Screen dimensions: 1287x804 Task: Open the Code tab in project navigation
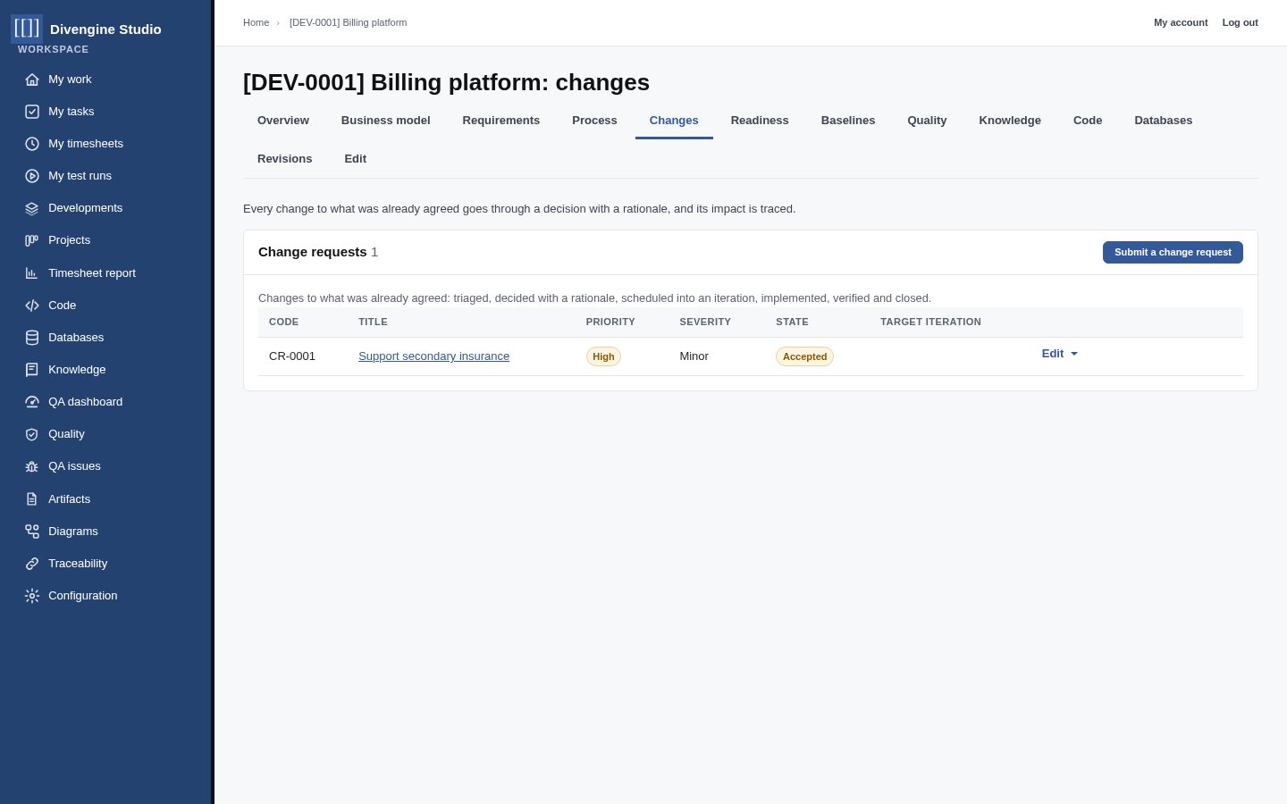(x=1088, y=121)
